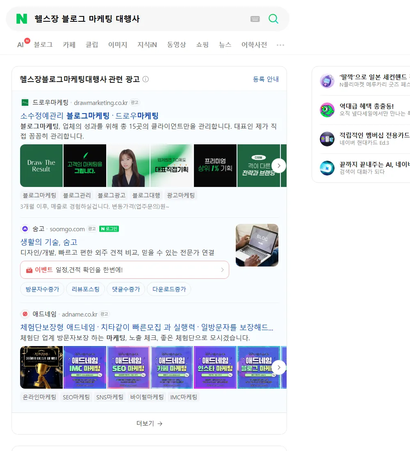Open the 어학사전 tab
The image size is (410, 451).
pos(254,45)
